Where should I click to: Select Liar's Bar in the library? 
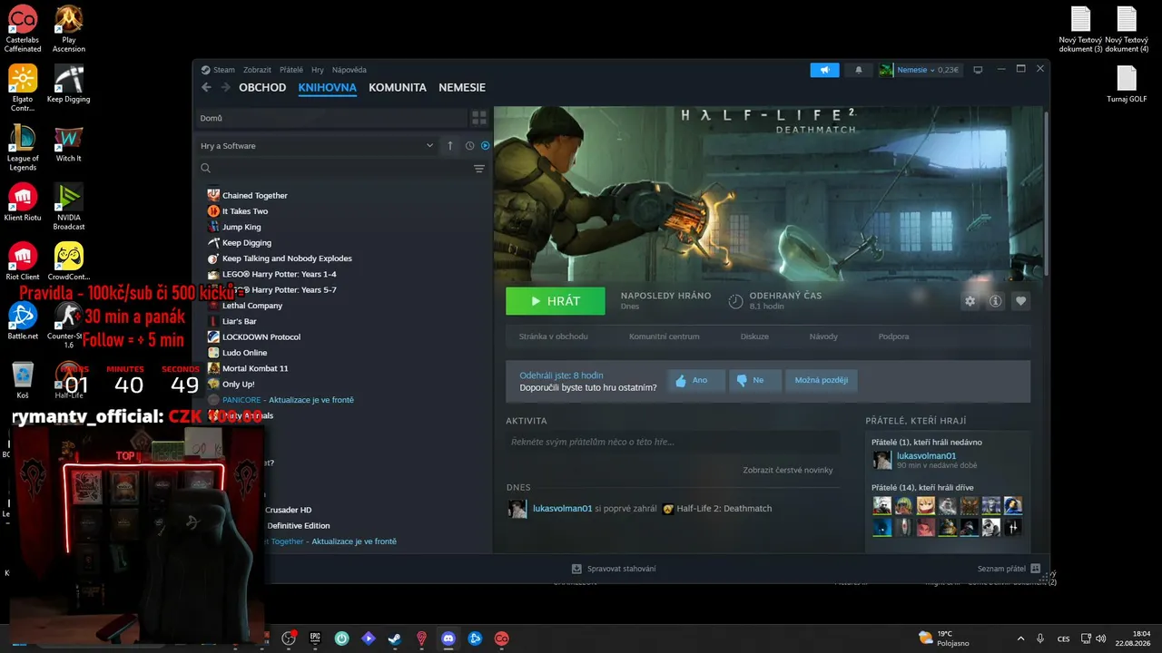[238, 321]
